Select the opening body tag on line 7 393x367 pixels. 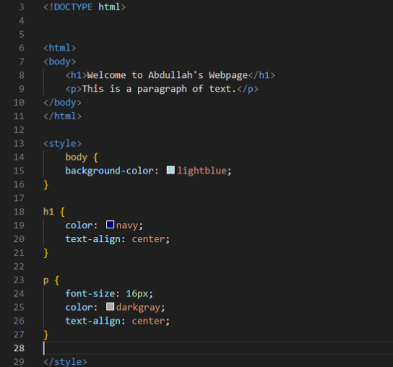60,61
